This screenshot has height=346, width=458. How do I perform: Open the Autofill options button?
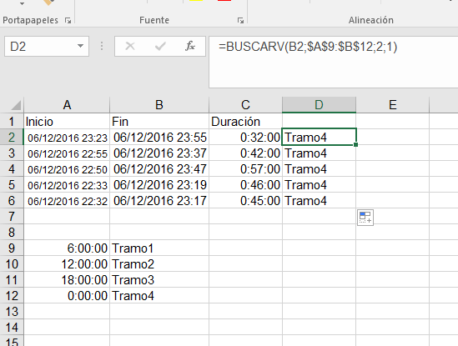(x=365, y=218)
